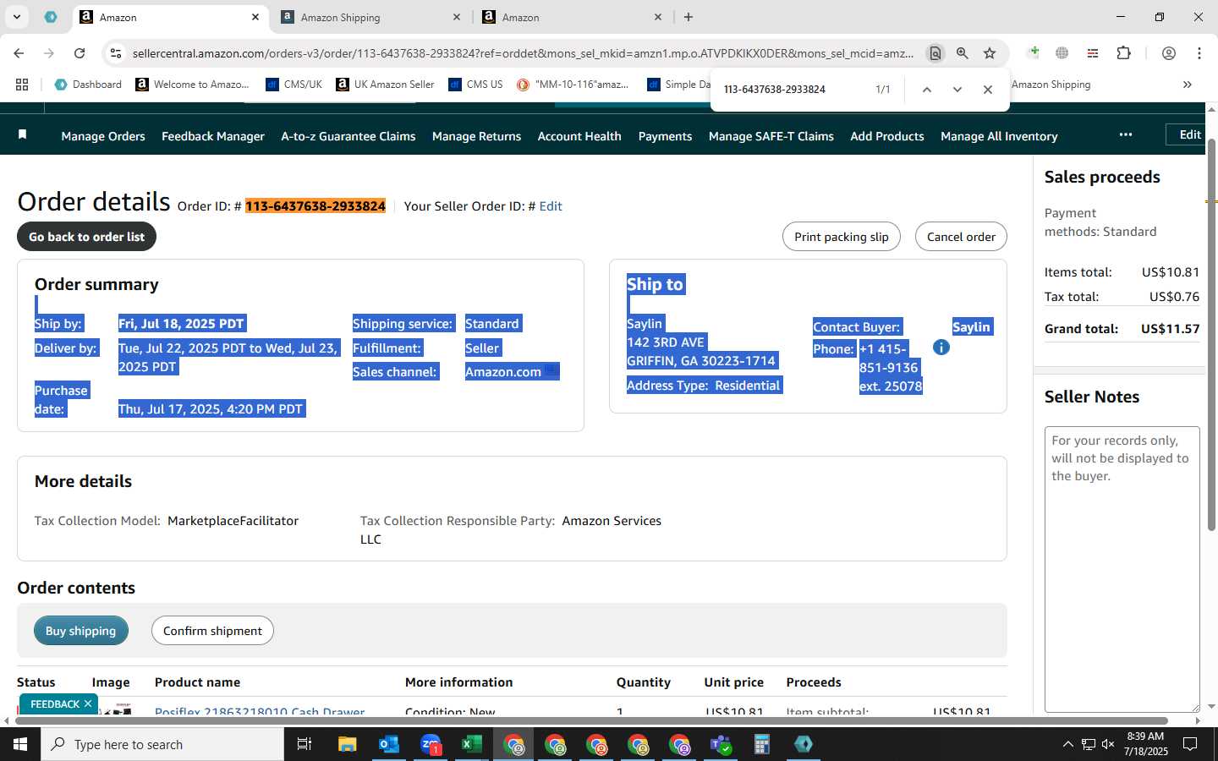Close the FEEDBACK widget with its X
Viewport: 1218px width, 761px height.
tap(88, 704)
